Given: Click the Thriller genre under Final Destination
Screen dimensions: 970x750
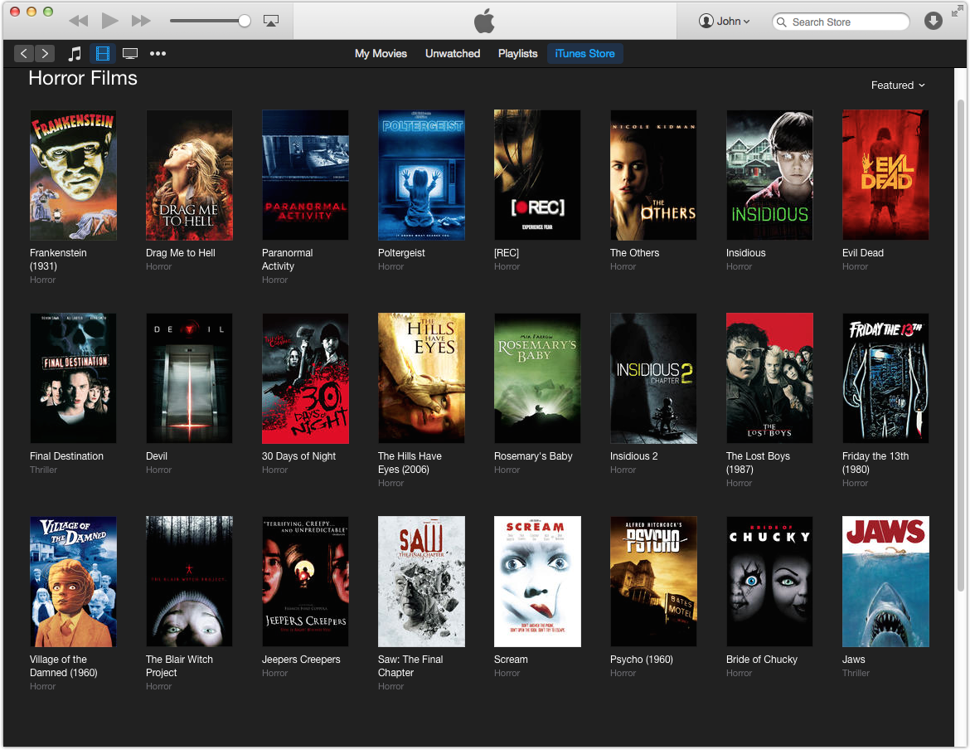Looking at the screenshot, I should click(43, 470).
